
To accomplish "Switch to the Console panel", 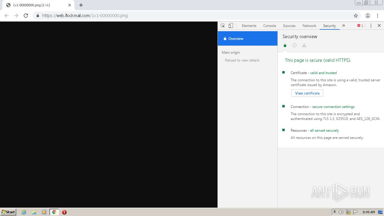I will pos(270,26).
